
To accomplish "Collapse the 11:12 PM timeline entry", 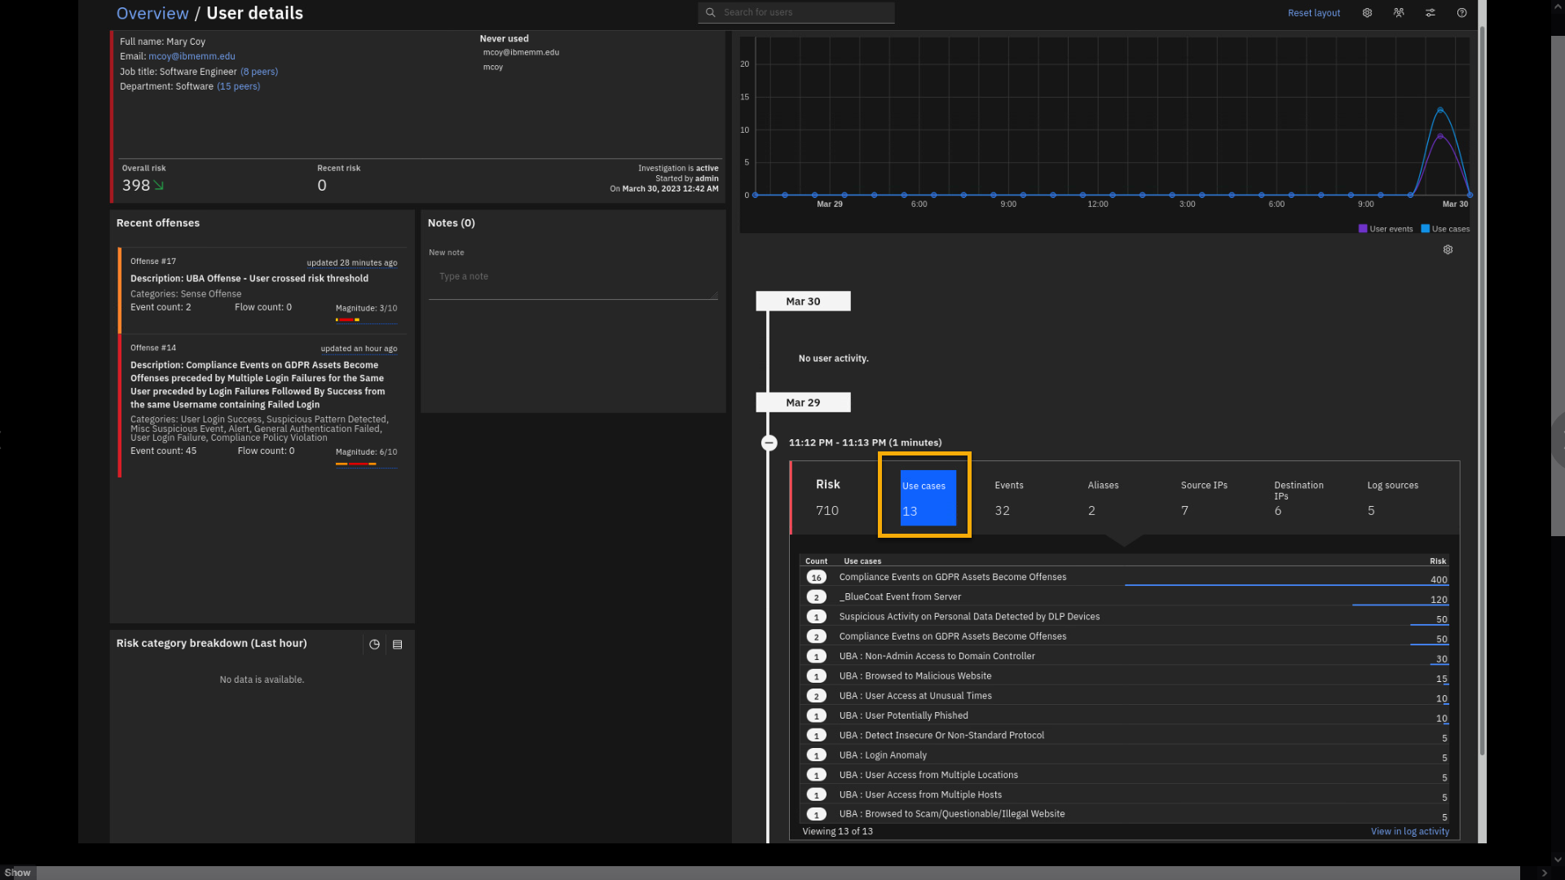I will [x=769, y=442].
